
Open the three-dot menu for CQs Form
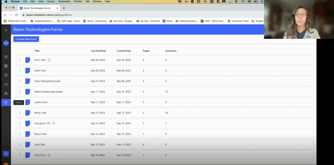[x=20, y=155]
